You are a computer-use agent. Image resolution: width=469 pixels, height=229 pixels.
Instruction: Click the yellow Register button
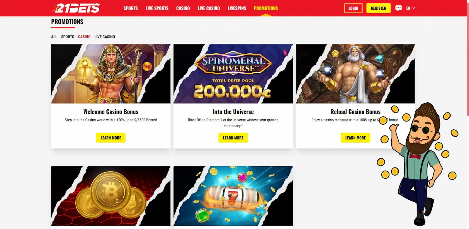pyautogui.click(x=378, y=8)
